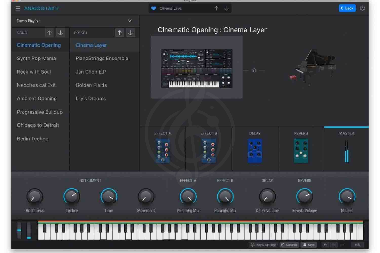This screenshot has height=253, width=380.
Task: Open the hamburger main menu
Action: 18,8
